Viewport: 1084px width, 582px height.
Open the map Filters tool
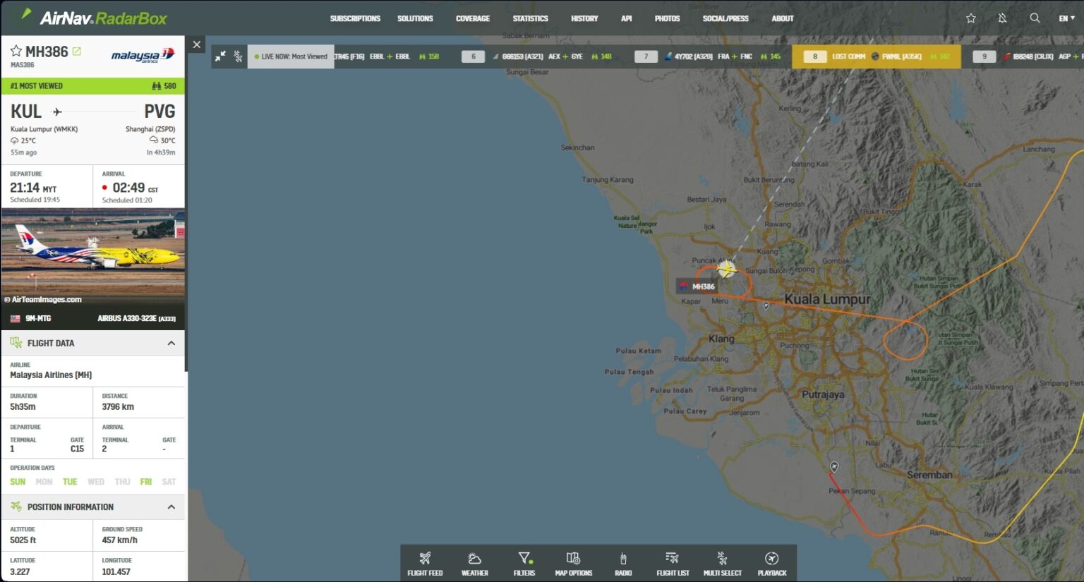click(524, 564)
